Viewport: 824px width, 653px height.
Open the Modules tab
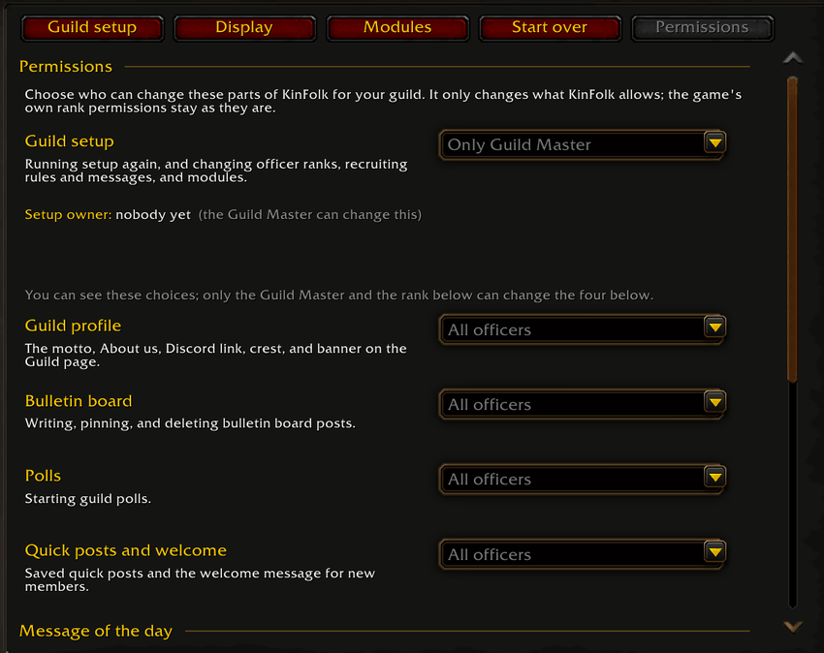pos(397,27)
